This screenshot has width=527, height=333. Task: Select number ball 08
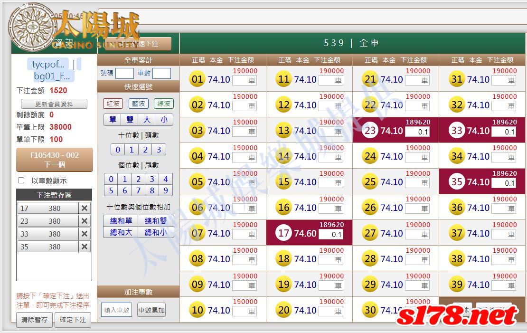tap(198, 259)
